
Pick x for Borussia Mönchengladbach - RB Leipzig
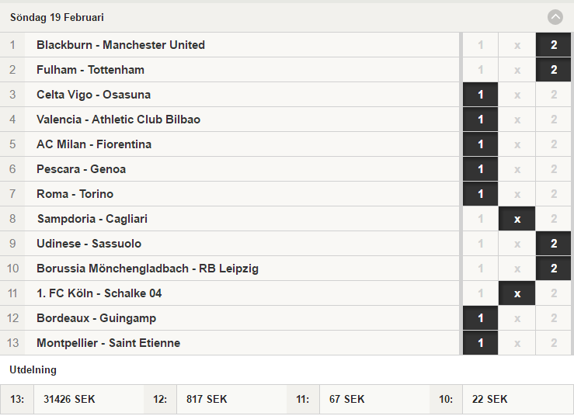tap(517, 269)
